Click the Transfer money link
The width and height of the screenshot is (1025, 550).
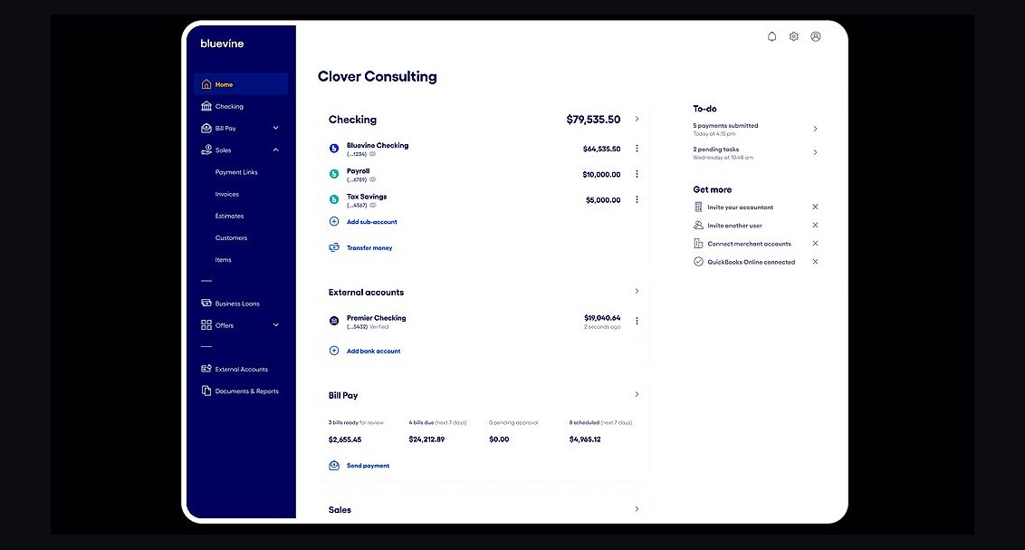tap(369, 248)
